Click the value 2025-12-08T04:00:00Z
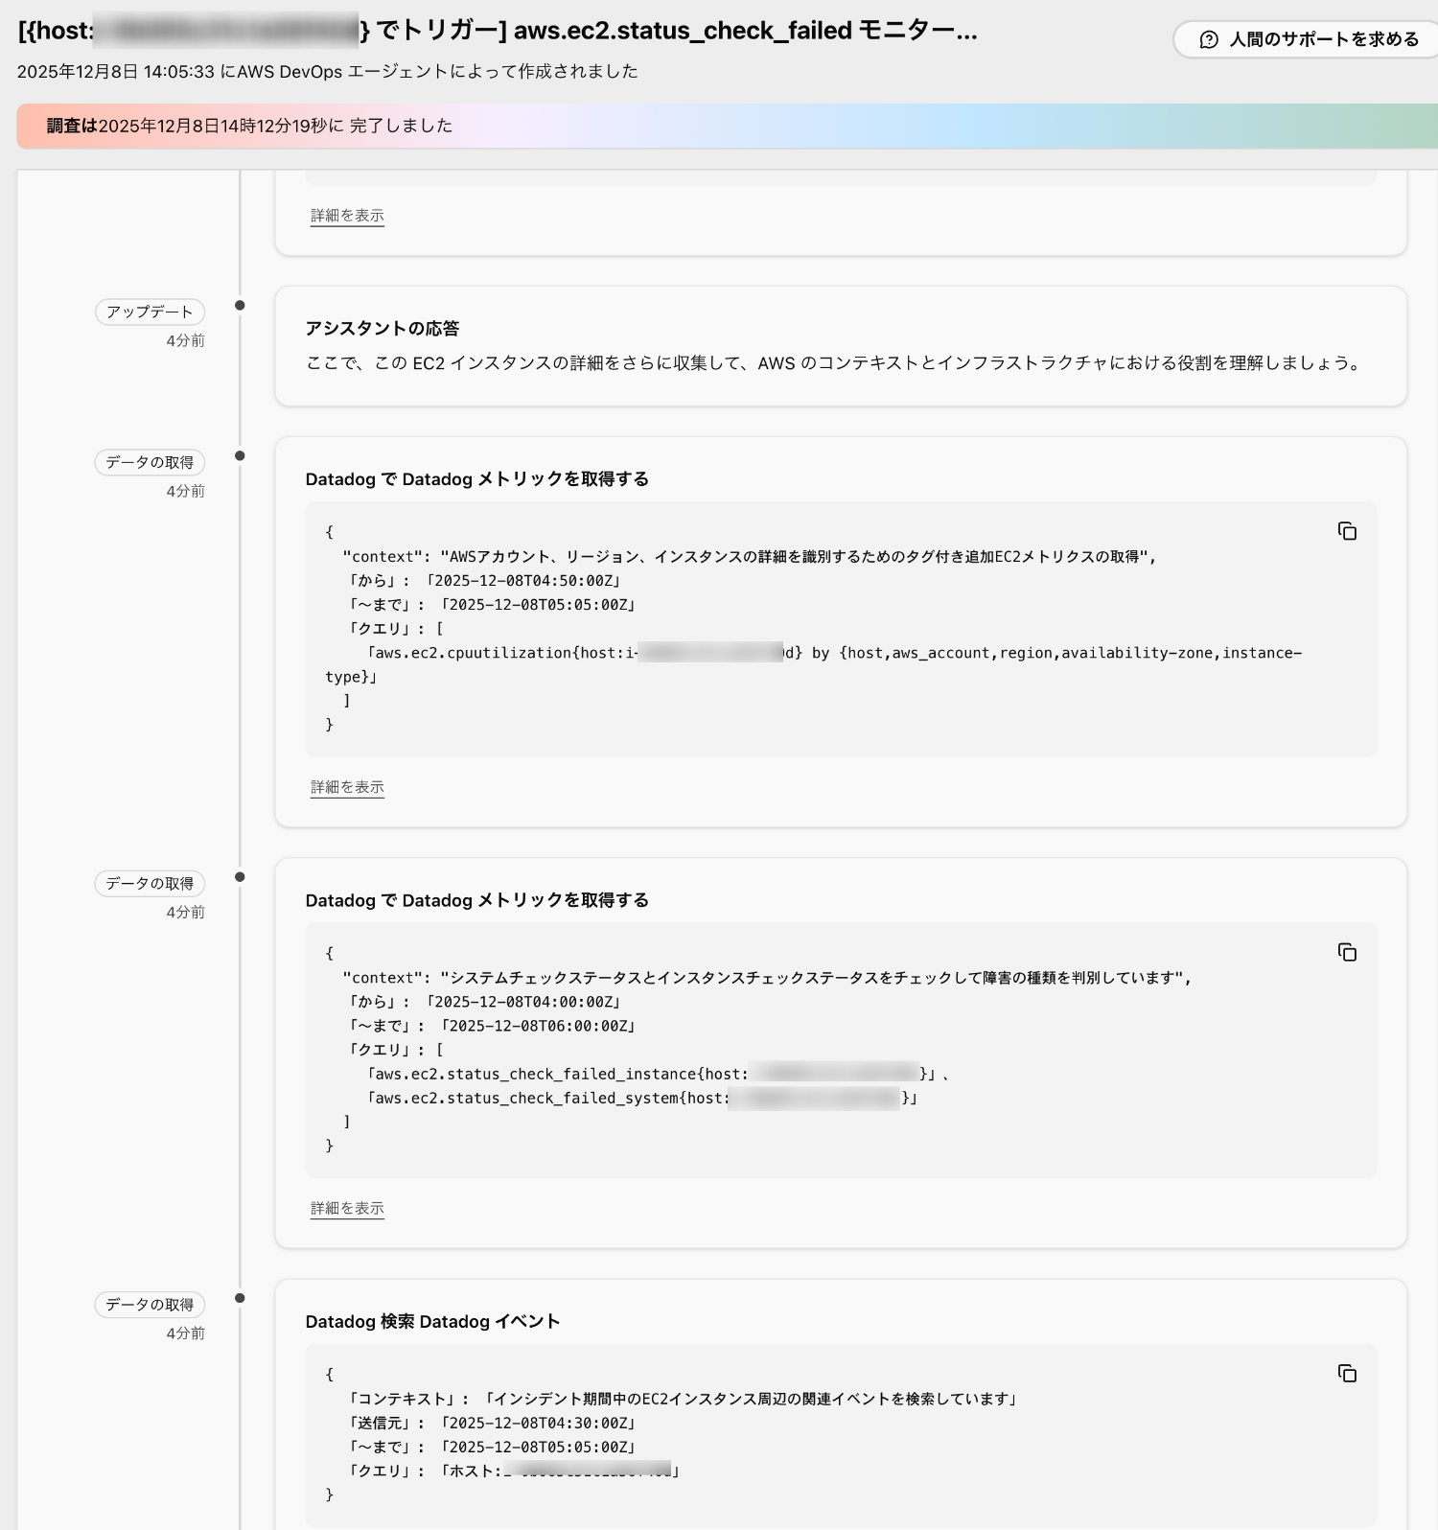Screen dimensions: 1438x1530 coord(523,1002)
